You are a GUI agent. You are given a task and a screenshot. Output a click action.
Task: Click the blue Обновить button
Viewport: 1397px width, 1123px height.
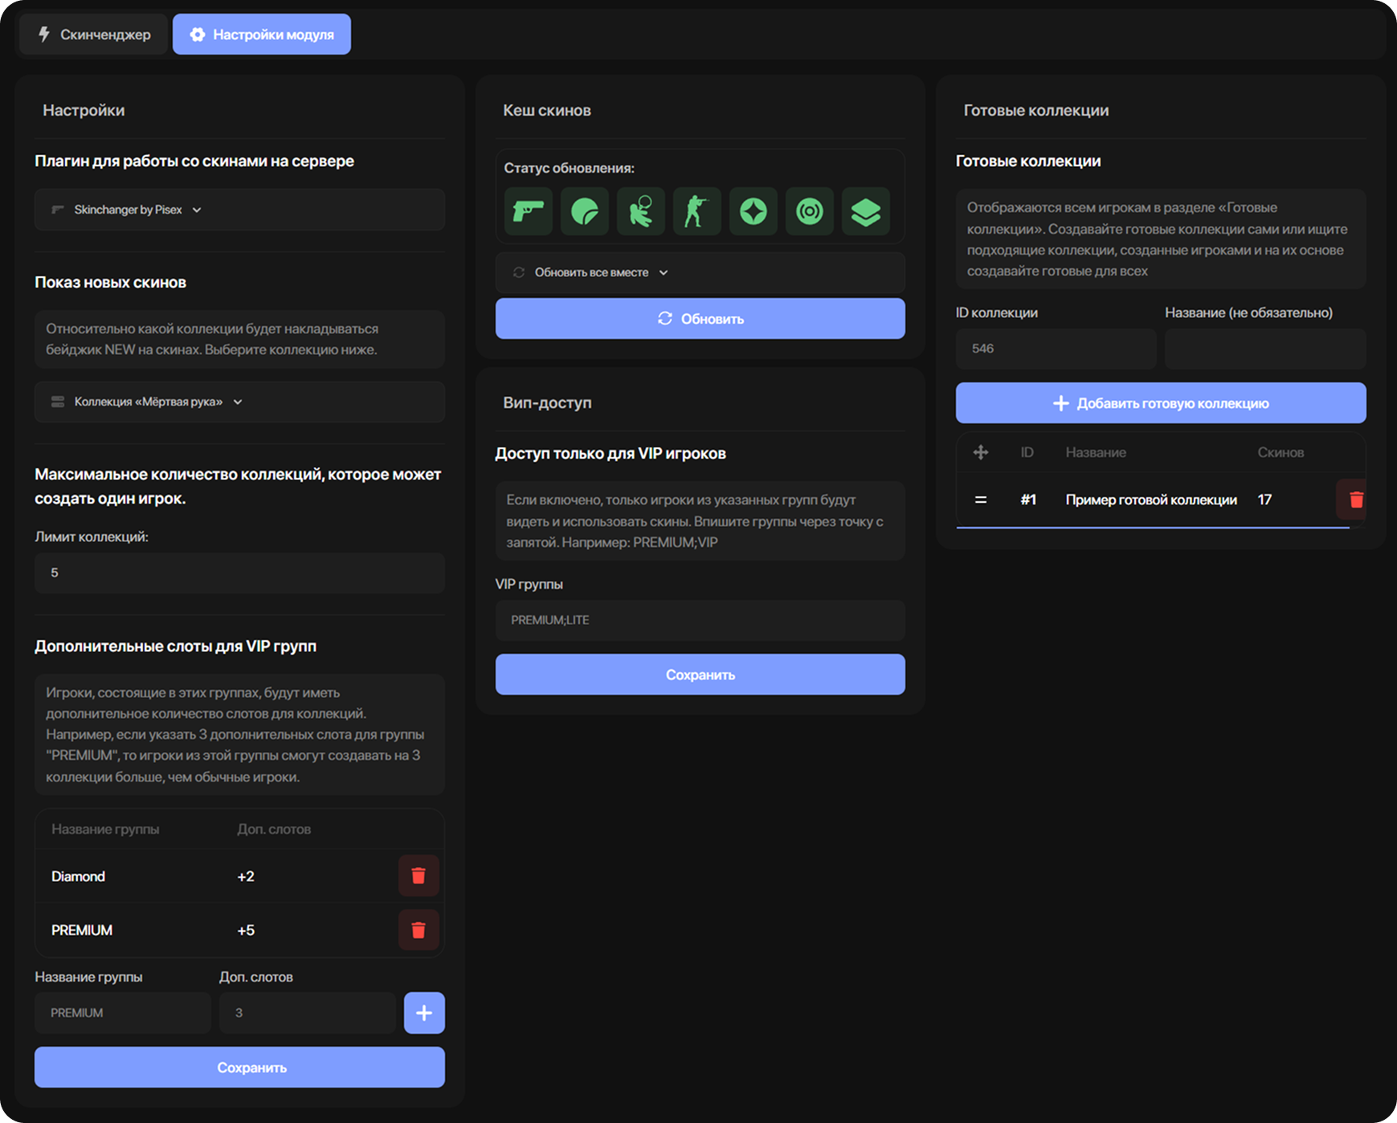click(700, 319)
